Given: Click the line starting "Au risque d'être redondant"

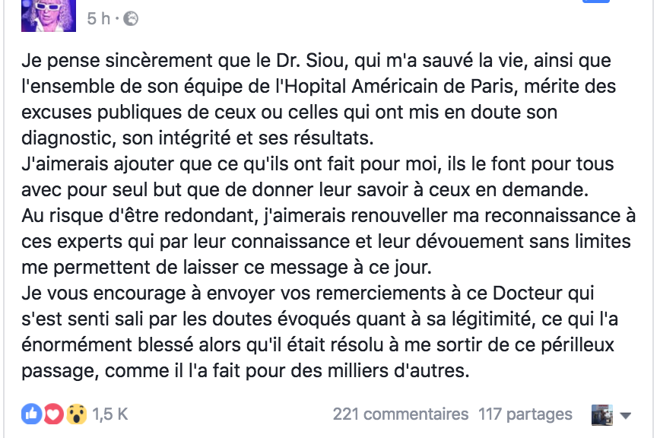Looking at the screenshot, I should point(328,216).
